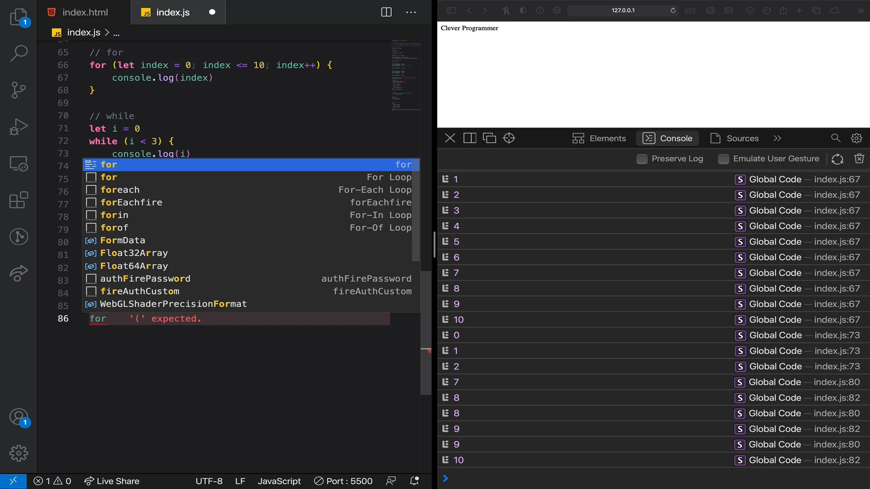The width and height of the screenshot is (870, 489).
Task: Open the Run and Debug view
Action: pos(19,127)
